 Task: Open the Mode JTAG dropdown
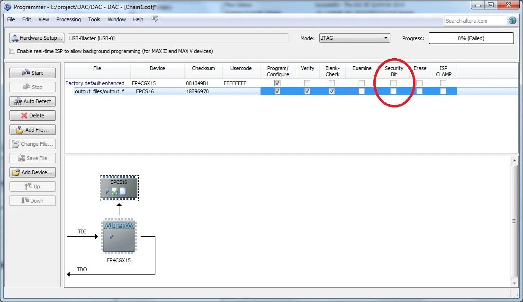(354, 38)
